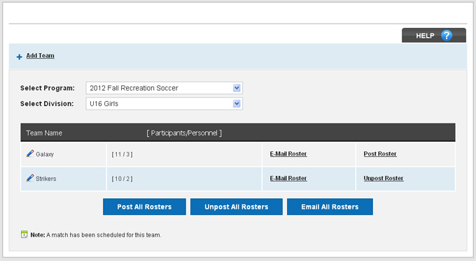Click the blue question mark help icon
This screenshot has height=261, width=476.
[x=447, y=36]
